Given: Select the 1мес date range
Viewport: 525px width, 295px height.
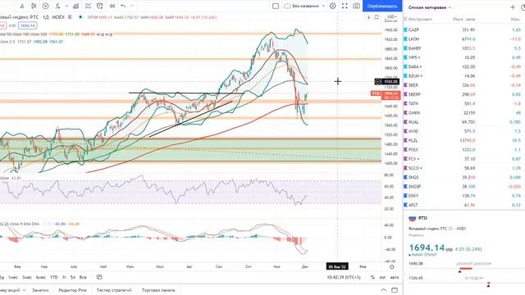Looking at the screenshot, I should [13, 277].
